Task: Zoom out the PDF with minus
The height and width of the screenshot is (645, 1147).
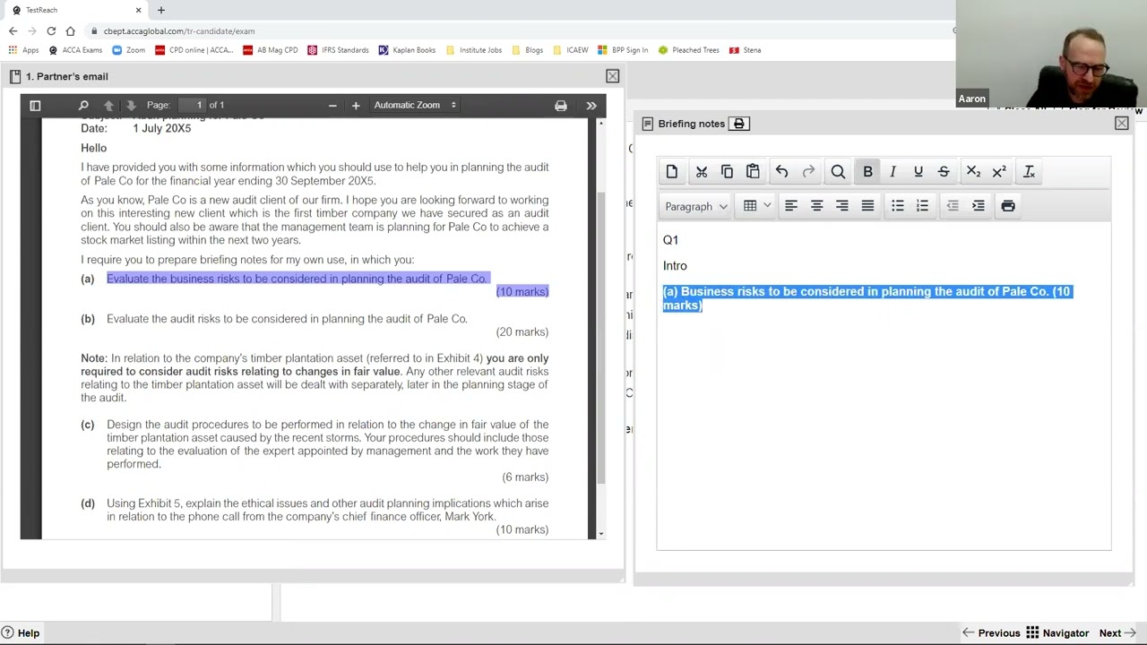Action: [x=332, y=106]
